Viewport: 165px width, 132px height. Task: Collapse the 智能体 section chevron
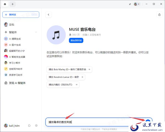pyautogui.click(x=36, y=32)
